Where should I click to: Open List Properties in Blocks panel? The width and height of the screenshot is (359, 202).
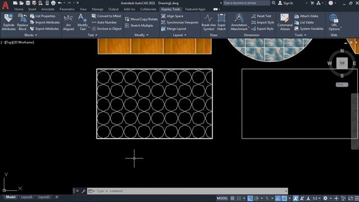[43, 16]
